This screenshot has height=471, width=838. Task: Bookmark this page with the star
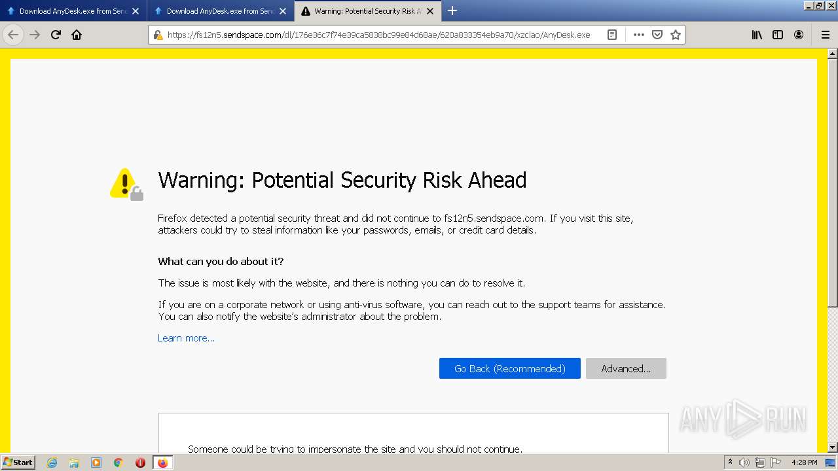676,35
